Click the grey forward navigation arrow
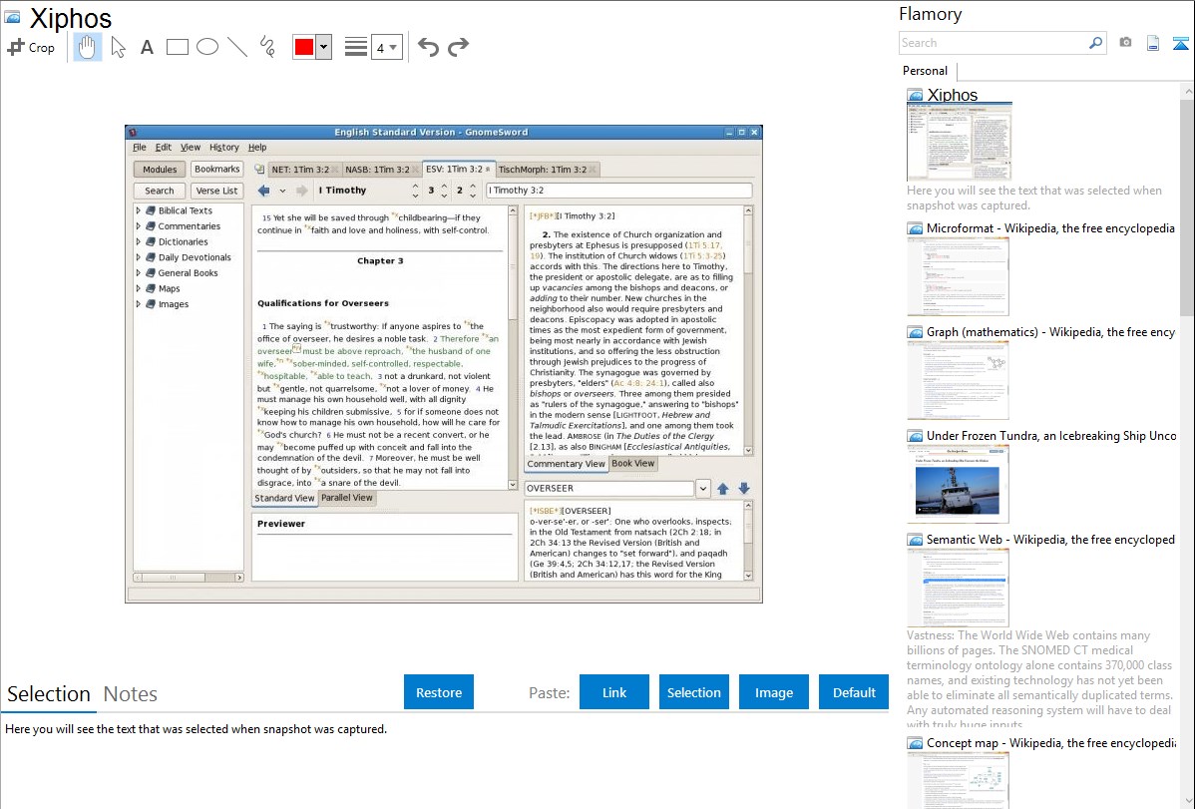 pos(302,191)
